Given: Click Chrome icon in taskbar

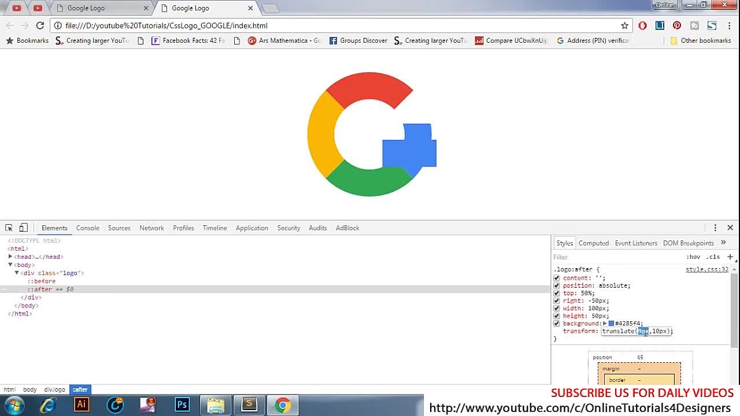Looking at the screenshot, I should click(283, 405).
